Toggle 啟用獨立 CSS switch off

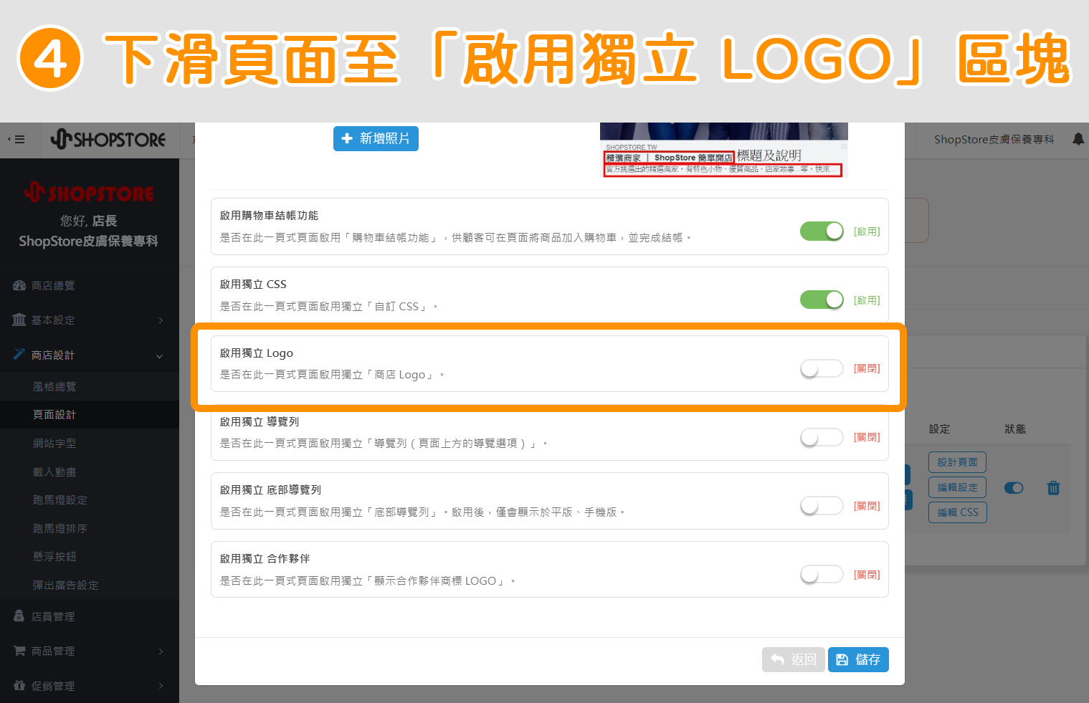(x=822, y=300)
